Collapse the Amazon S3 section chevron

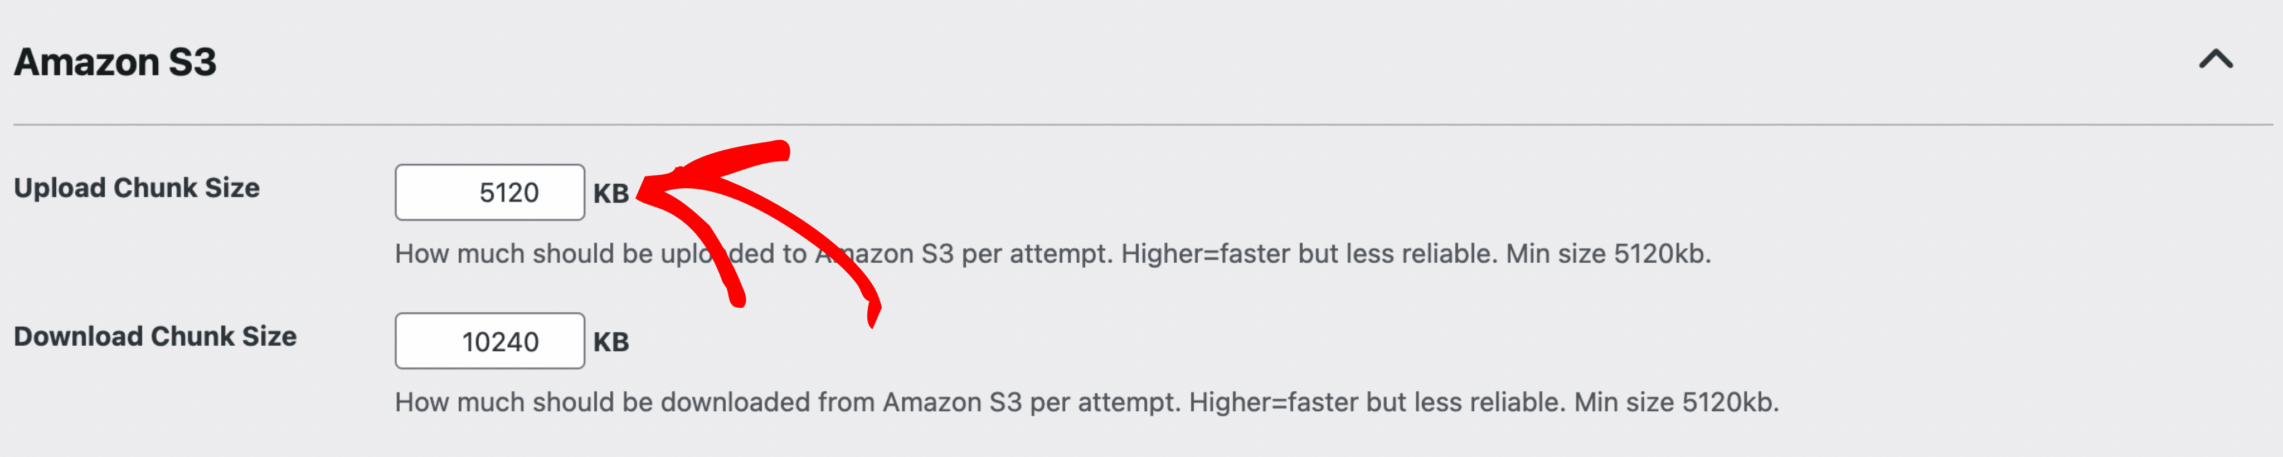[2216, 60]
